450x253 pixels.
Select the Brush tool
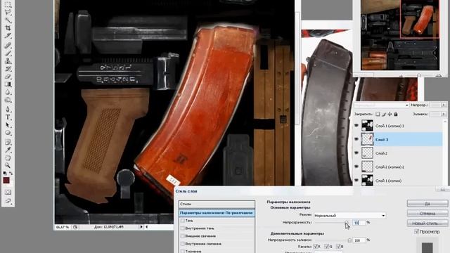[8, 53]
